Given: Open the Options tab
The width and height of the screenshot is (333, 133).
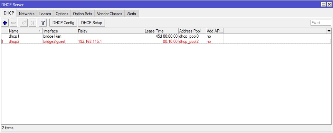Looking at the screenshot, I should (x=62, y=14).
